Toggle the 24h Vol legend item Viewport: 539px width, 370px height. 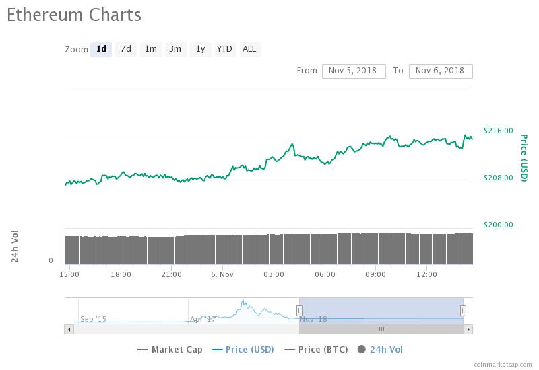pos(381,349)
